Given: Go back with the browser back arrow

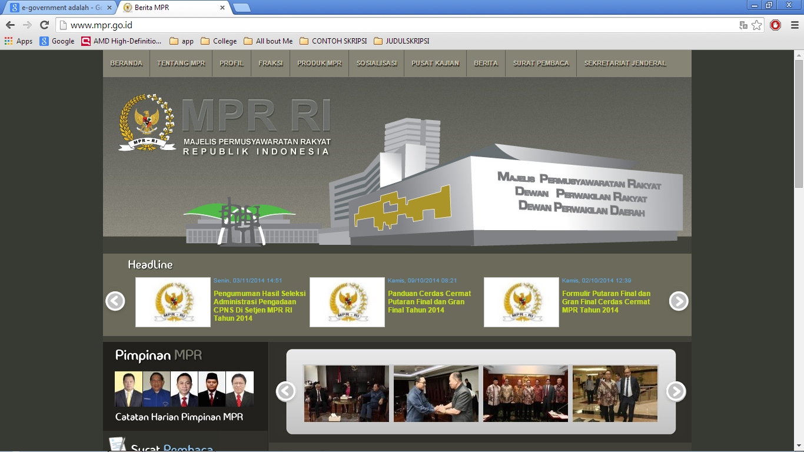Looking at the screenshot, I should (x=10, y=25).
